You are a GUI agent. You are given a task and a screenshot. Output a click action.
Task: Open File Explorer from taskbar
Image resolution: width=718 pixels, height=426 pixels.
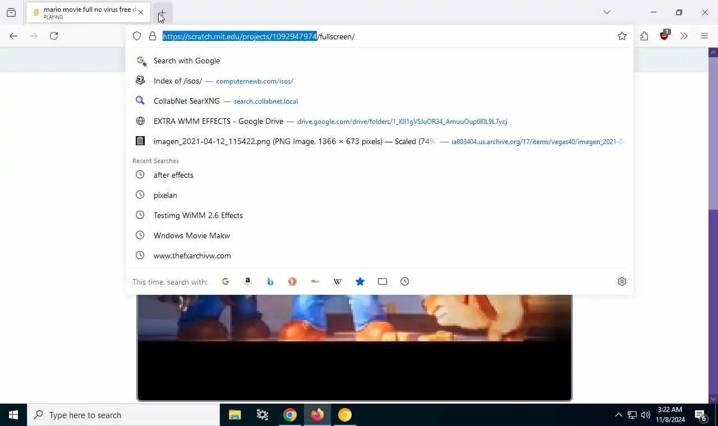click(x=234, y=415)
